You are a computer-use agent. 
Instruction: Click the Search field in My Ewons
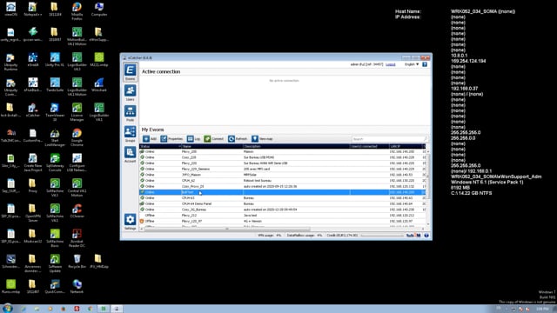point(389,139)
